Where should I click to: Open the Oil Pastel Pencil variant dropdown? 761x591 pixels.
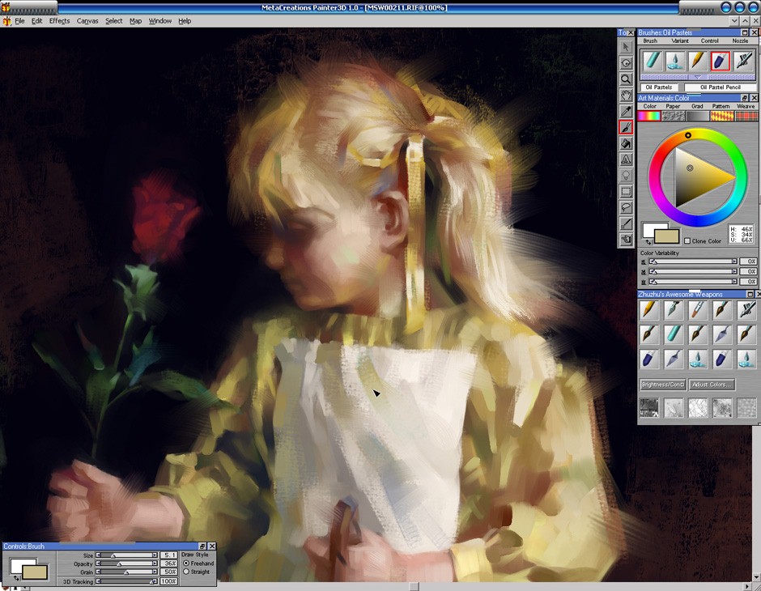[721, 87]
